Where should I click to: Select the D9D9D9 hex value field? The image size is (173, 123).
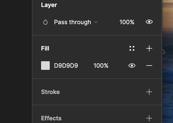[66, 66]
